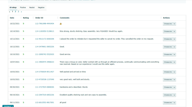Select the comment 'handsome and s described. Sturdy'
The width and height of the screenshot is (192, 107).
pyautogui.click(x=74, y=87)
